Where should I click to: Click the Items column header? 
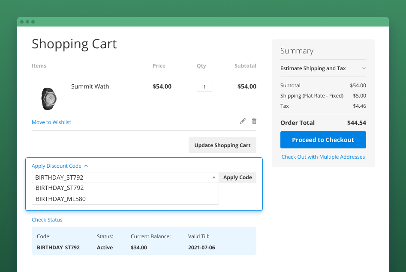39,65
